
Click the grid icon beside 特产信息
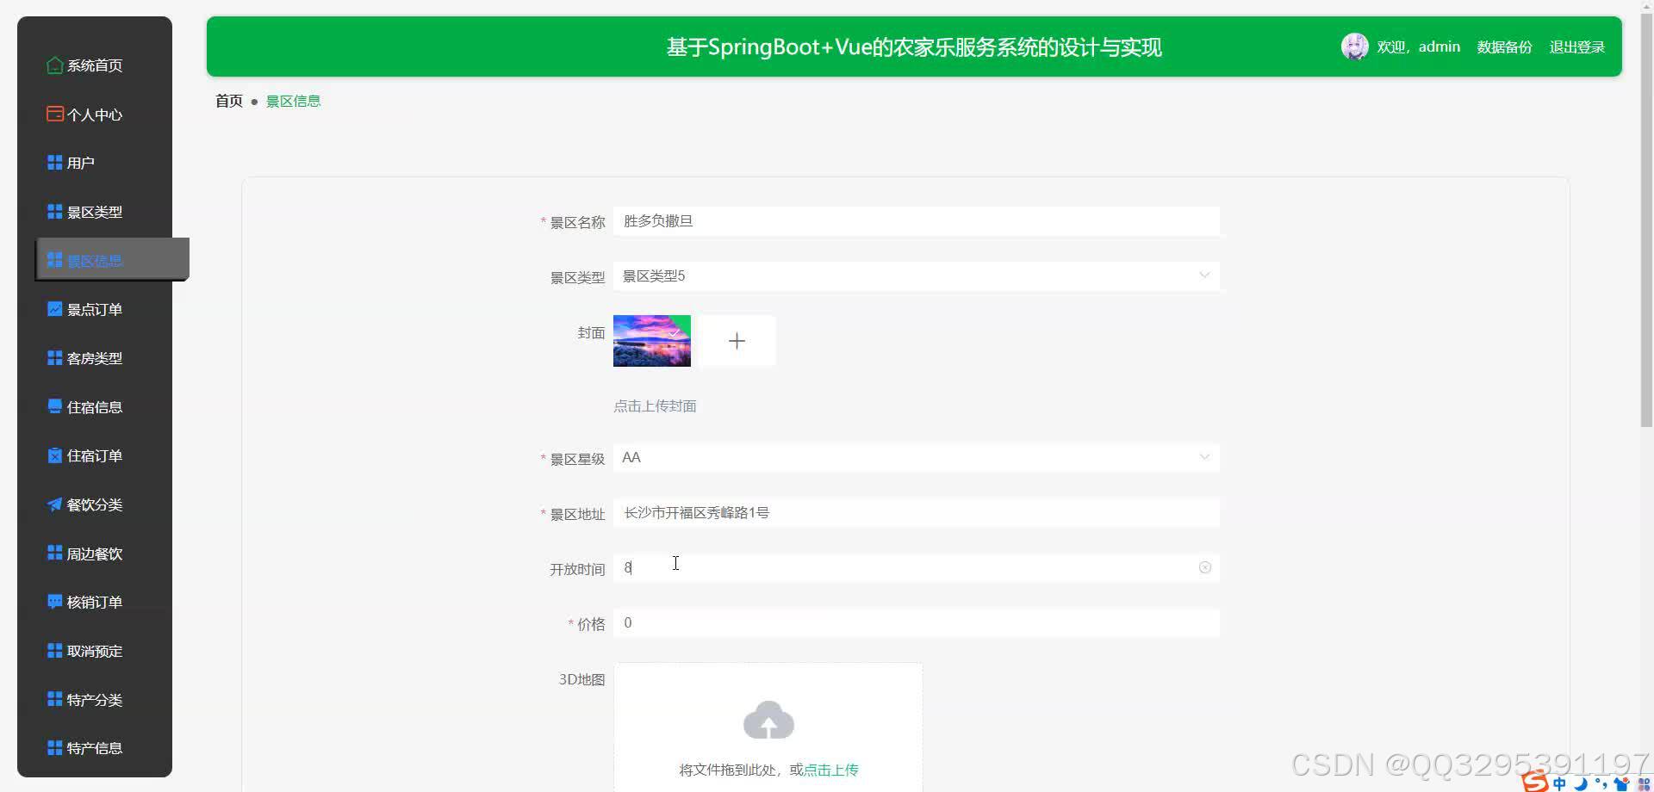pyautogui.click(x=54, y=748)
